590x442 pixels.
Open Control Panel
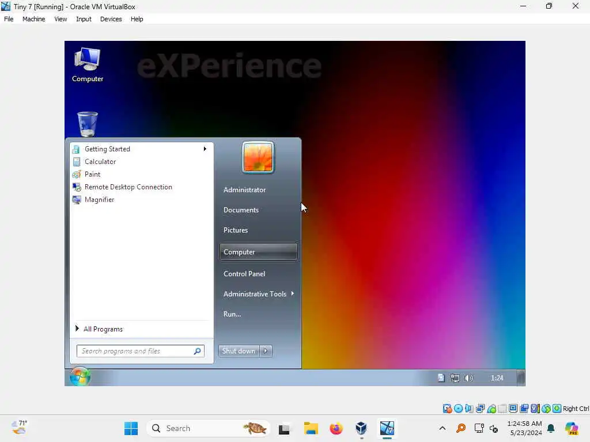(x=244, y=274)
